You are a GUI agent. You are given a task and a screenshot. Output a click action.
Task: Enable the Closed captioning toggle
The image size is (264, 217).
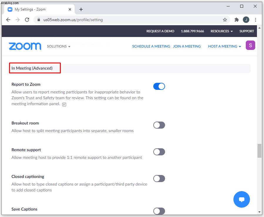point(159,179)
